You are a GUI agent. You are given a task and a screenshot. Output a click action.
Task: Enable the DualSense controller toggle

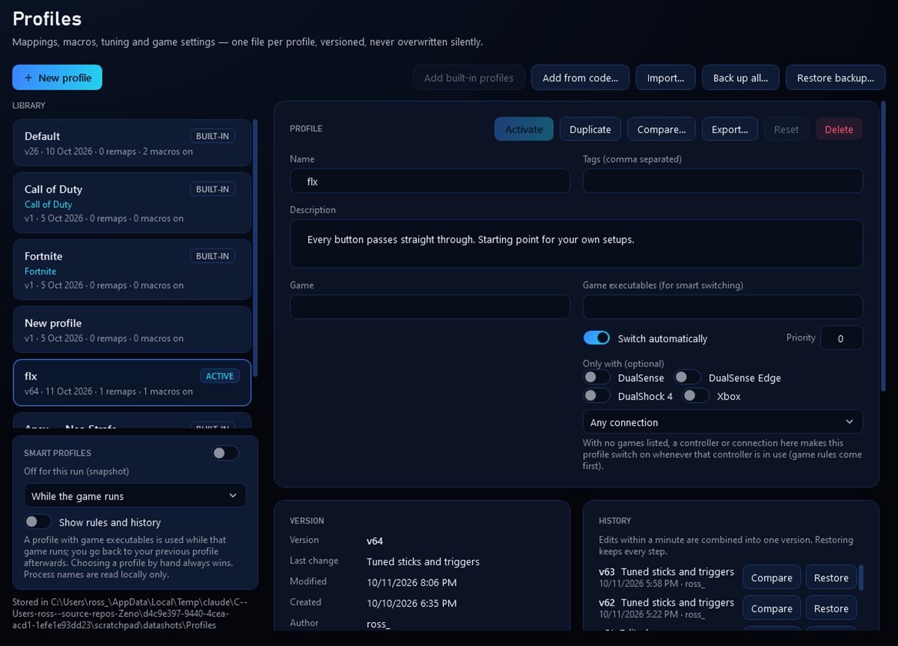pos(596,377)
